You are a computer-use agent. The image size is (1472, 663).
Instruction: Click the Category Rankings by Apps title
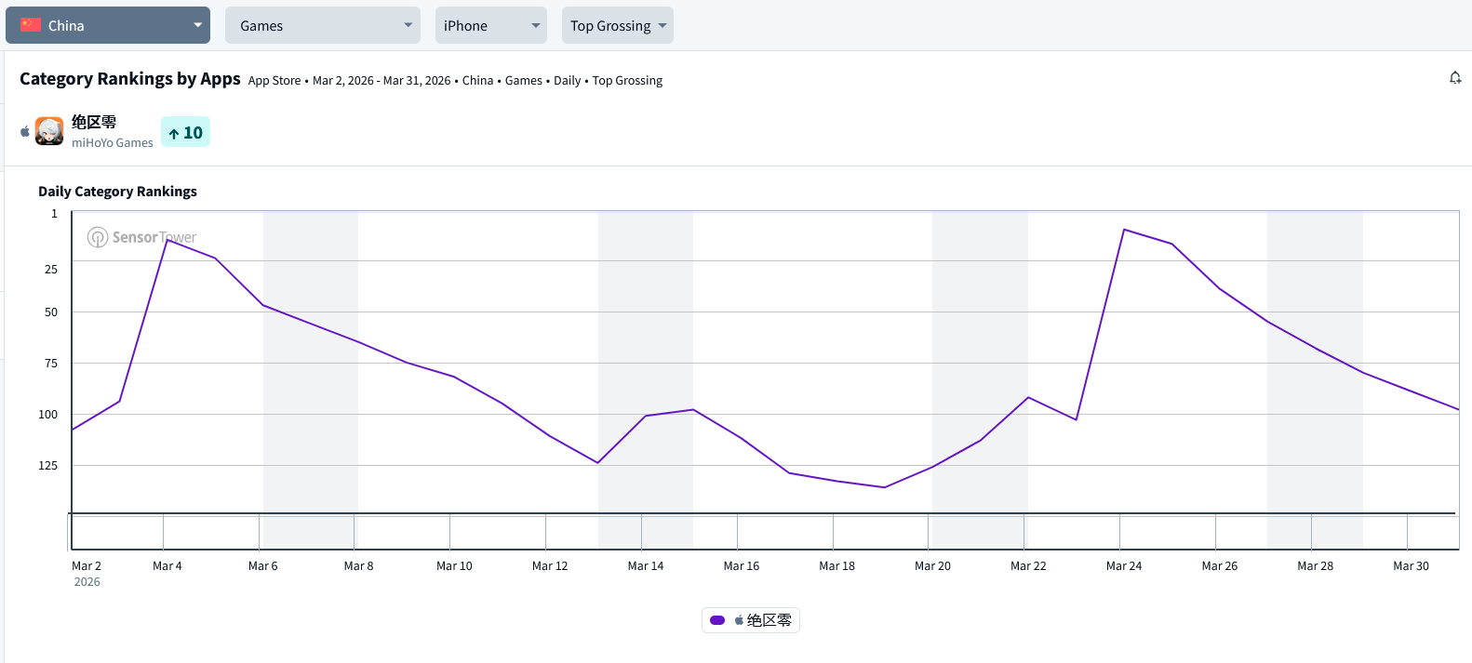[x=130, y=78]
